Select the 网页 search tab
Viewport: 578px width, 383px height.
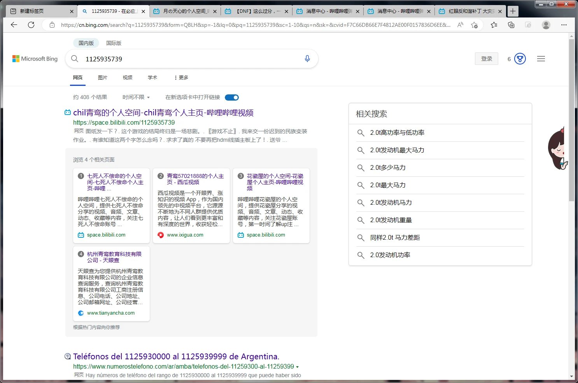click(78, 78)
